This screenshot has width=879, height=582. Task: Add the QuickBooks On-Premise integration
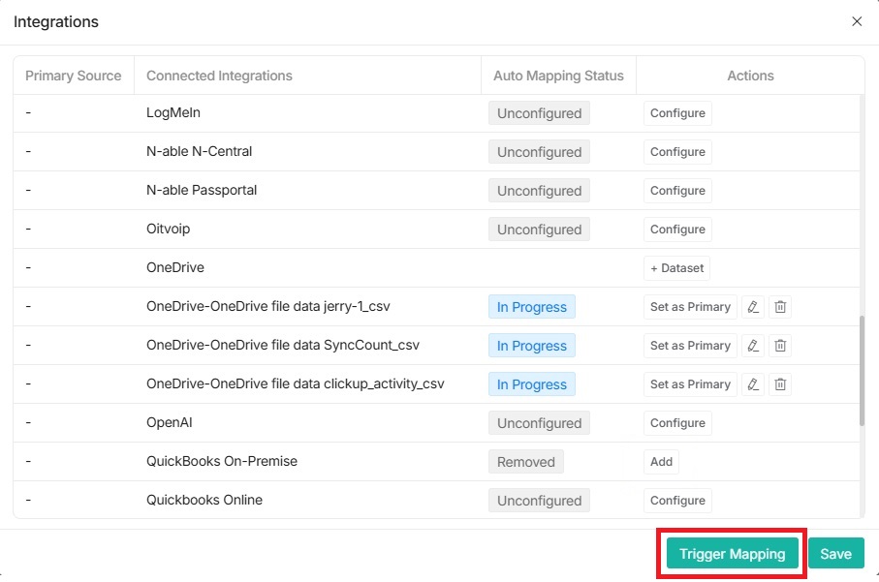pos(661,462)
